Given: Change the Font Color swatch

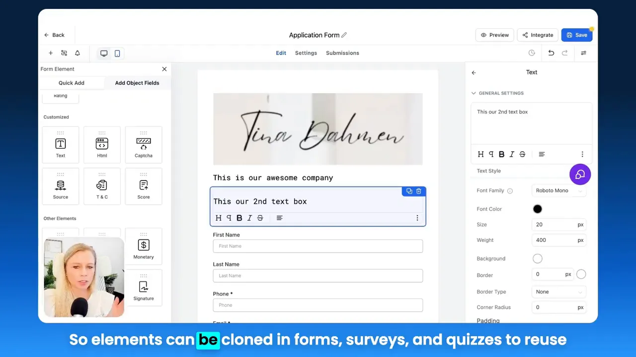Looking at the screenshot, I should pos(537,209).
